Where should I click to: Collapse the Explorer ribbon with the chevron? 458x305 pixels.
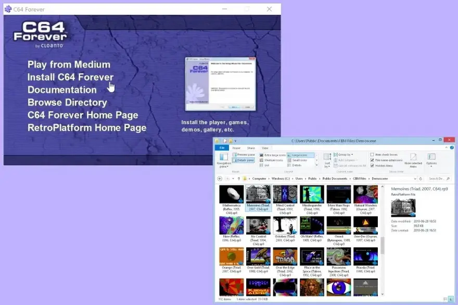pyautogui.click(x=446, y=148)
